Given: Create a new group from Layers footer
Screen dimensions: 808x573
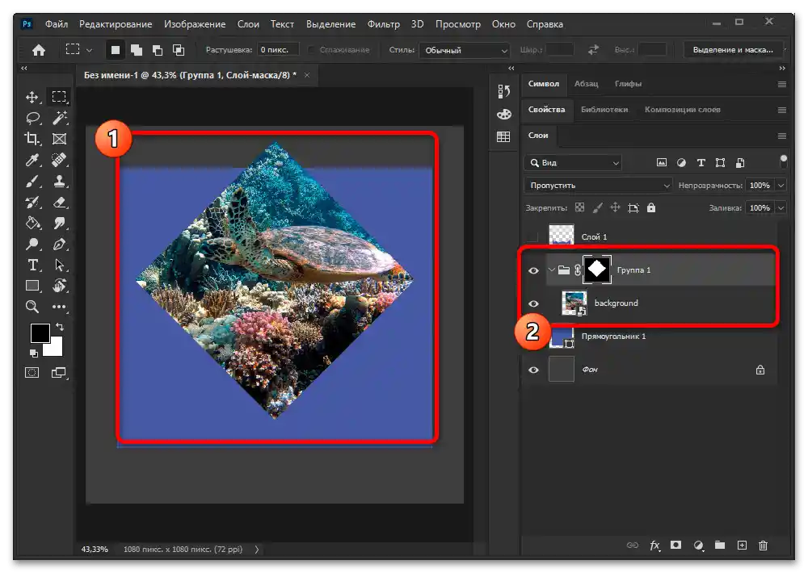Looking at the screenshot, I should tap(720, 546).
